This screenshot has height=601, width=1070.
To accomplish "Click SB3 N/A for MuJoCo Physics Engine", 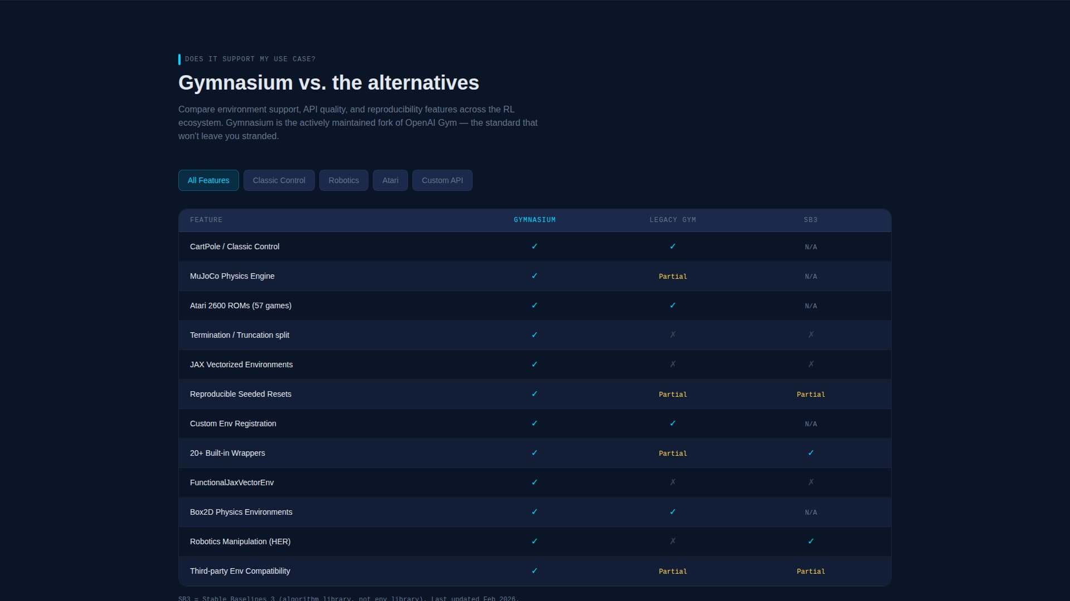I will pos(811,277).
